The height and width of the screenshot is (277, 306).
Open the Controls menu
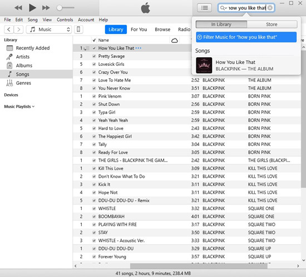click(65, 20)
